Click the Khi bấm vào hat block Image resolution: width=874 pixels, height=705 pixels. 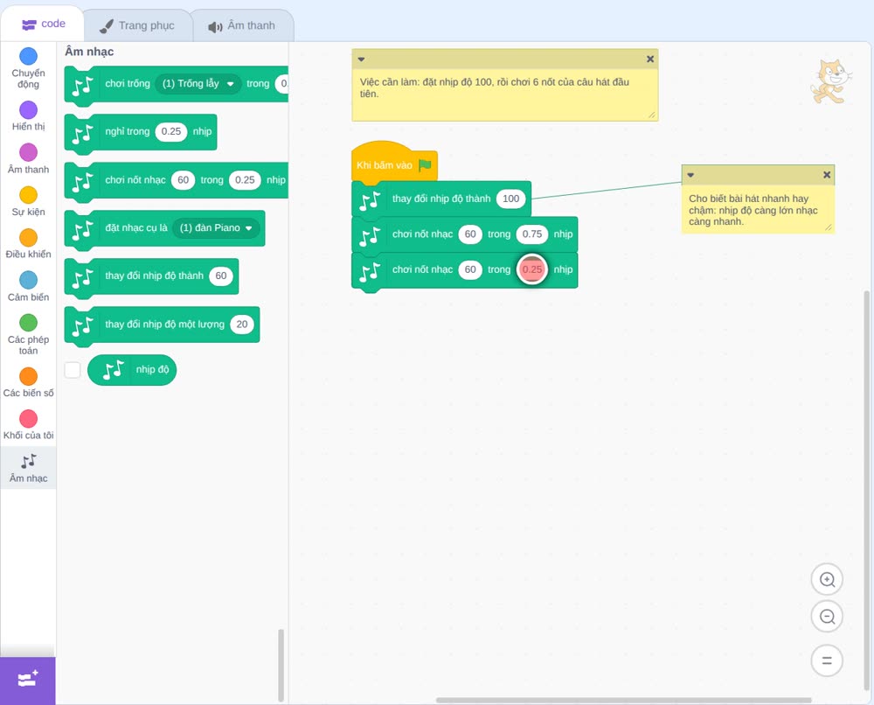(394, 162)
